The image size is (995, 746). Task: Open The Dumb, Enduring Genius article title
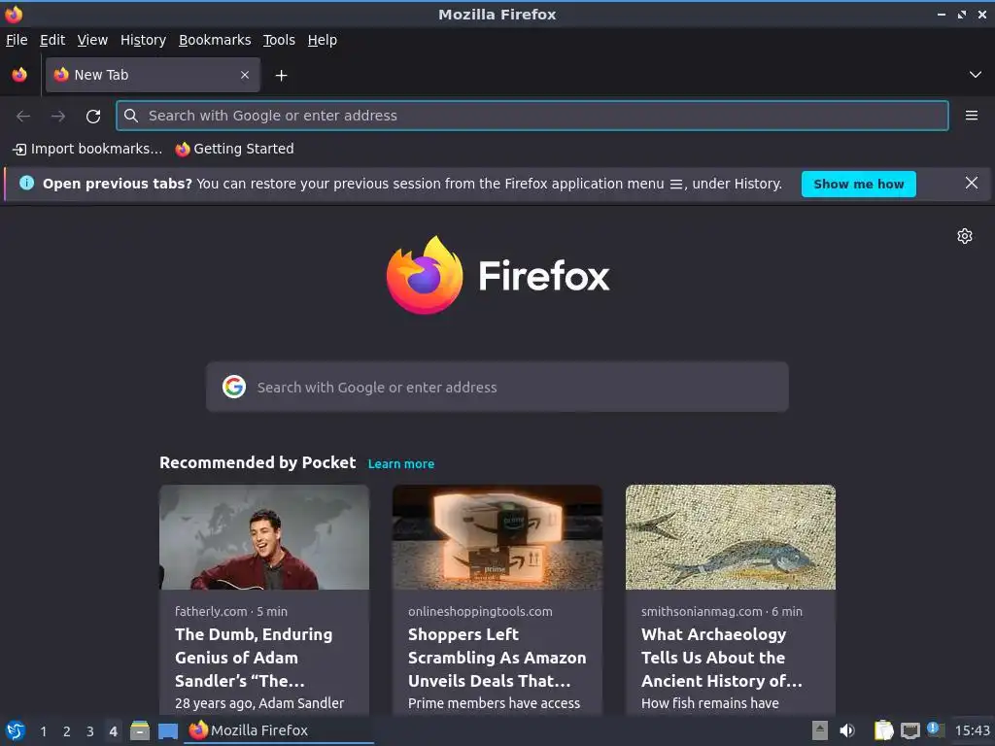click(x=254, y=658)
